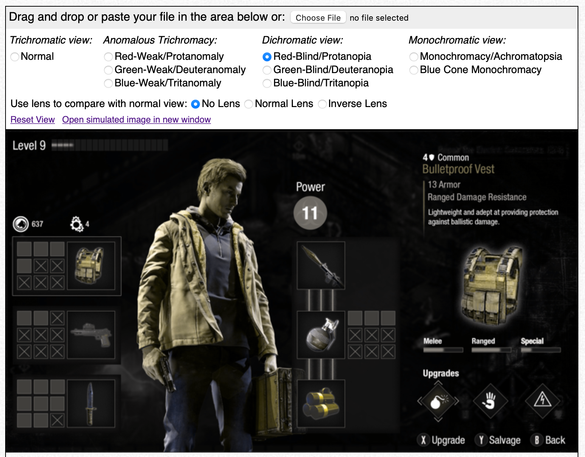The image size is (585, 457).
Task: Click the Level 9 experience progress bar
Action: [x=110, y=145]
